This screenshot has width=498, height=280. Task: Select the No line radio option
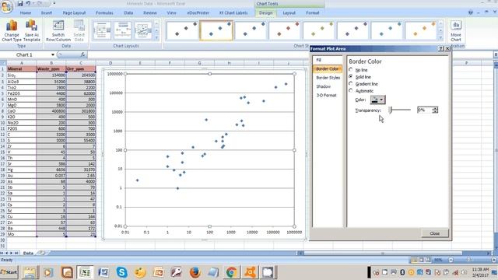coord(351,69)
